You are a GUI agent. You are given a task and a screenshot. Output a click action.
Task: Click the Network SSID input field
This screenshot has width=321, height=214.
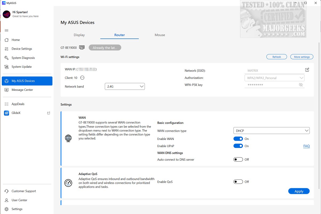(273, 71)
